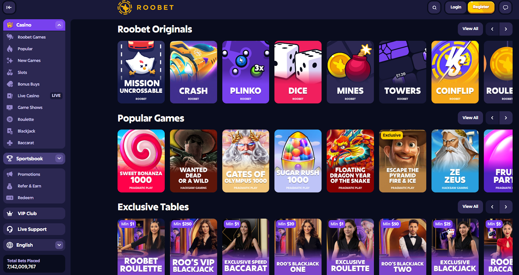
Task: Open the English language dropdown
Action: 34,245
